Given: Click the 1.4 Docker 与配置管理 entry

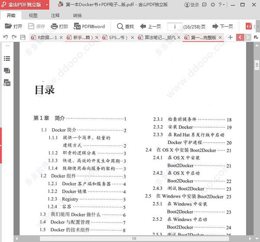Looking at the screenshot, I should 83,222.
